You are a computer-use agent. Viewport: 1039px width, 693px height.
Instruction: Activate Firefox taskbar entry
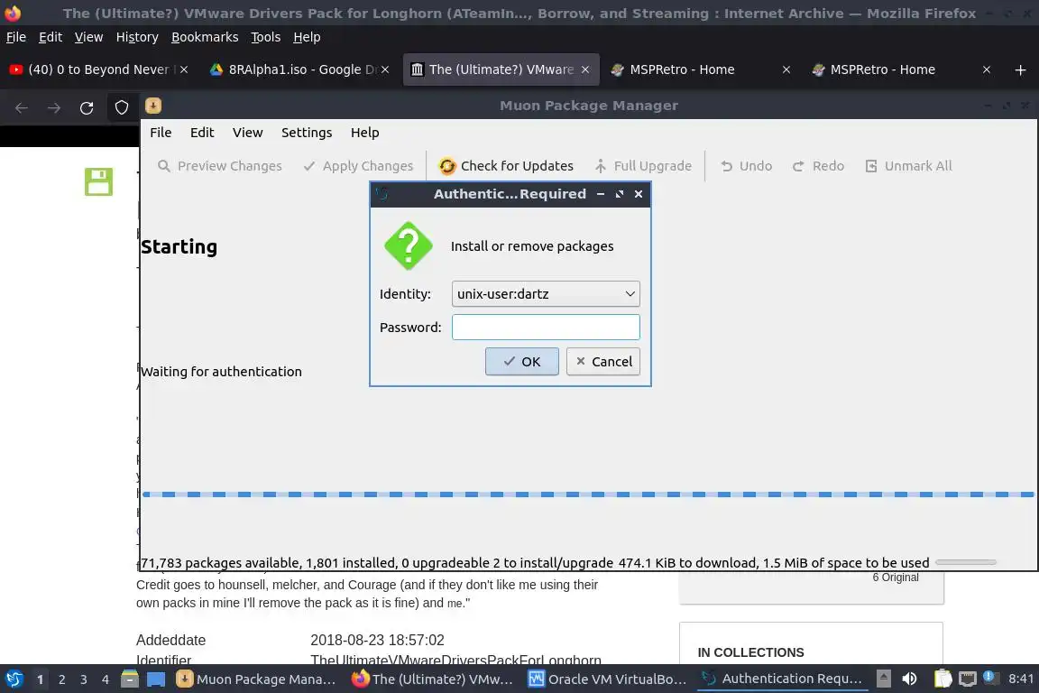433,679
